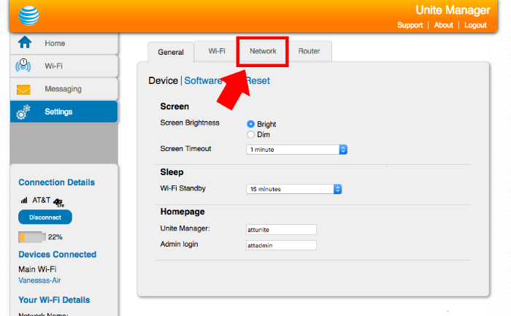Open the Screen Timeout dropdown
Screen dimensions: 511x316
point(296,150)
